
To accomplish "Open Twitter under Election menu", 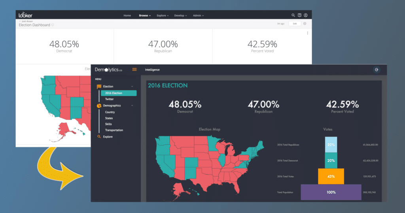I will (x=109, y=99).
